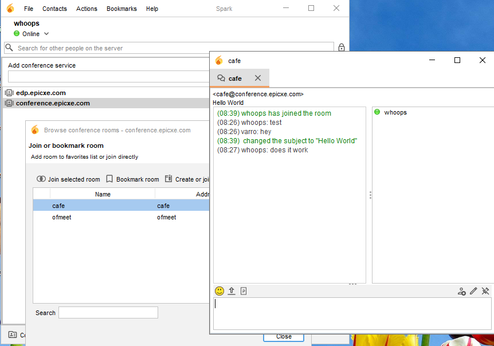Viewport: 494px width, 346px height.
Task: Click the contacts card tab icon at the bottom
Action: tap(13, 335)
